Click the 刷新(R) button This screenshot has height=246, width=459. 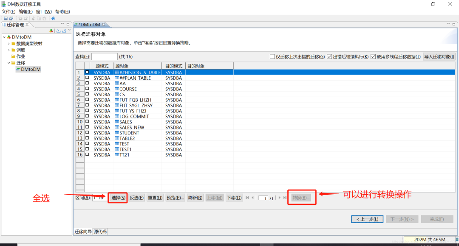pos(195,198)
